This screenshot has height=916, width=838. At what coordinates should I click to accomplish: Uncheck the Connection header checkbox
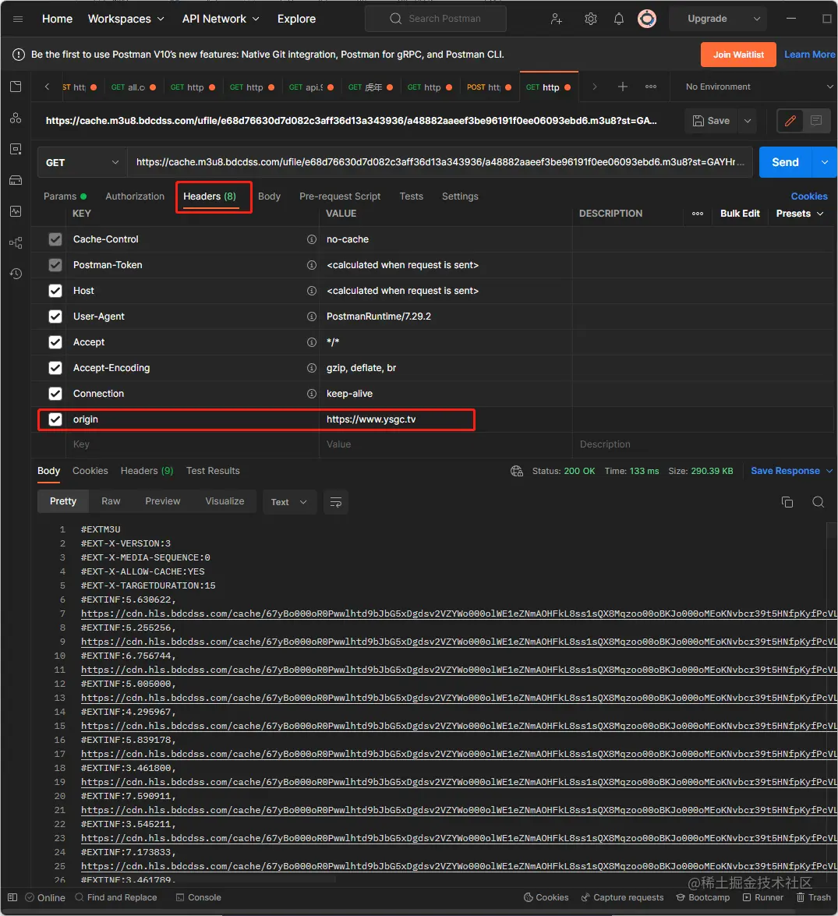pyautogui.click(x=55, y=394)
